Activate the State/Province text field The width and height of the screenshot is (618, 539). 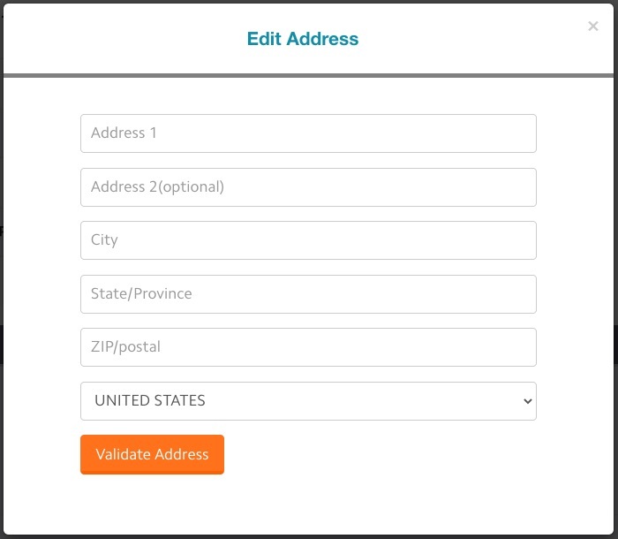tap(308, 294)
